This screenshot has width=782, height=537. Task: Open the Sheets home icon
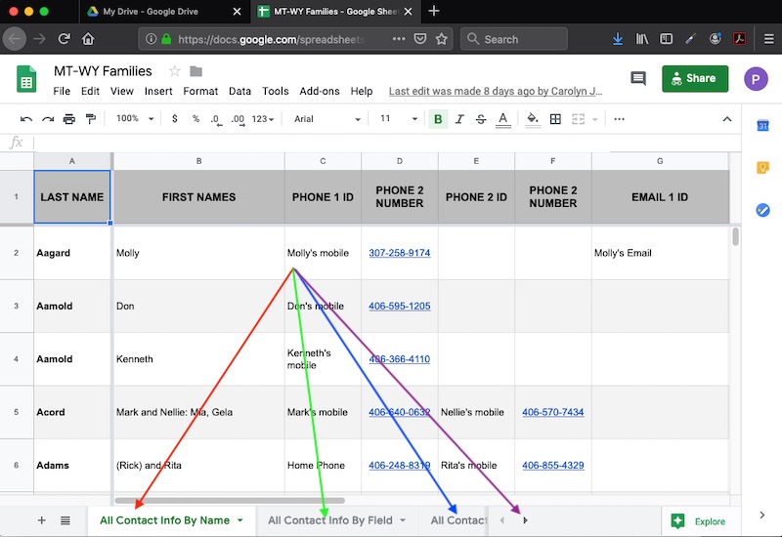(x=26, y=79)
